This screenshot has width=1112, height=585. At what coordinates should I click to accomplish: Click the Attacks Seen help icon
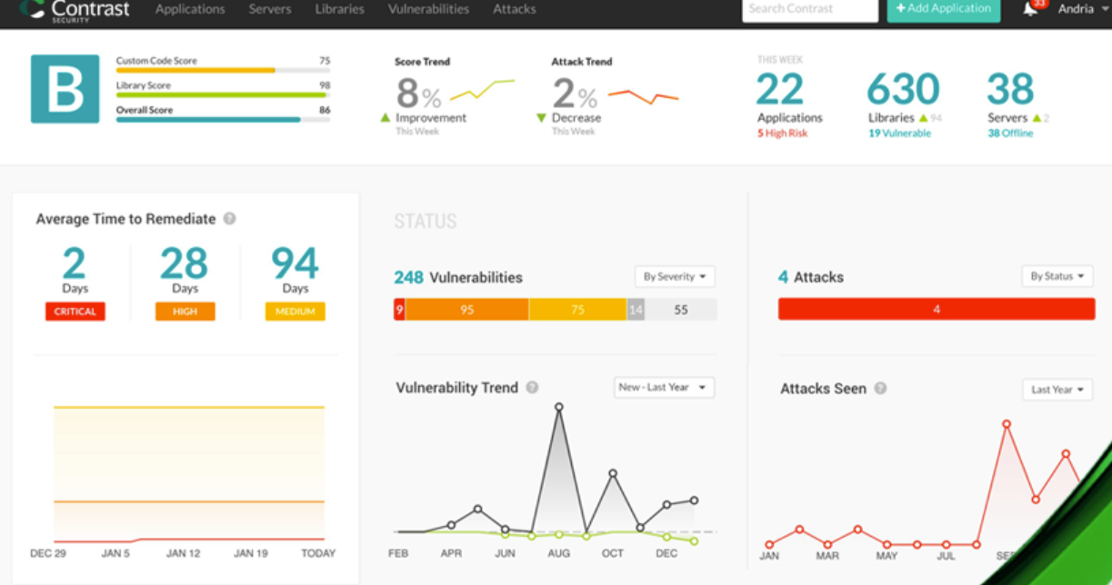[878, 389]
